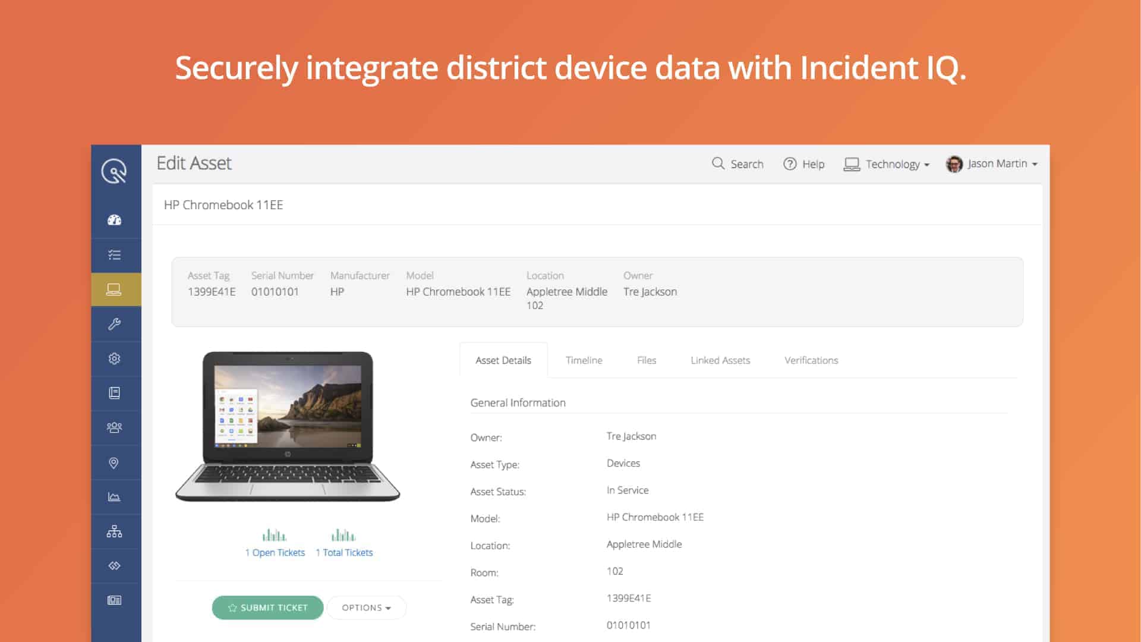
Task: Open the wrench tools icon in sidebar
Action: pos(114,324)
